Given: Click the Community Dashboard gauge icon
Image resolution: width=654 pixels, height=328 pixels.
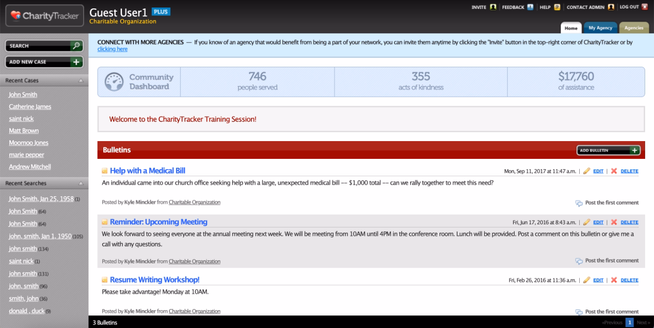Looking at the screenshot, I should 114,82.
